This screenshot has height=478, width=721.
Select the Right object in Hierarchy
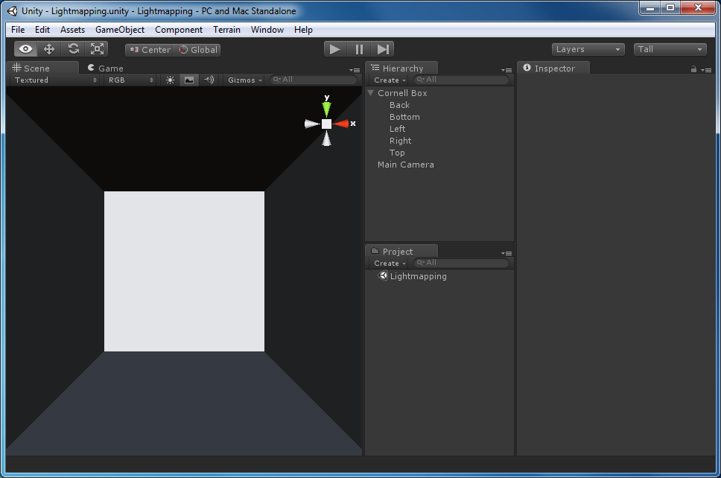pyautogui.click(x=401, y=141)
